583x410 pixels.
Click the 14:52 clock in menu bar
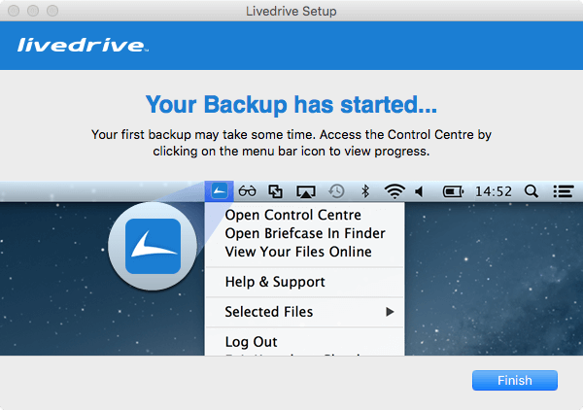pyautogui.click(x=494, y=191)
